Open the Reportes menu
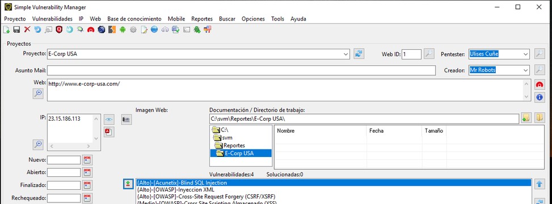 coord(202,19)
